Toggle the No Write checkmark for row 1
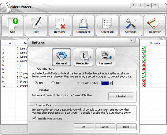167x135 pixels. 143,48
